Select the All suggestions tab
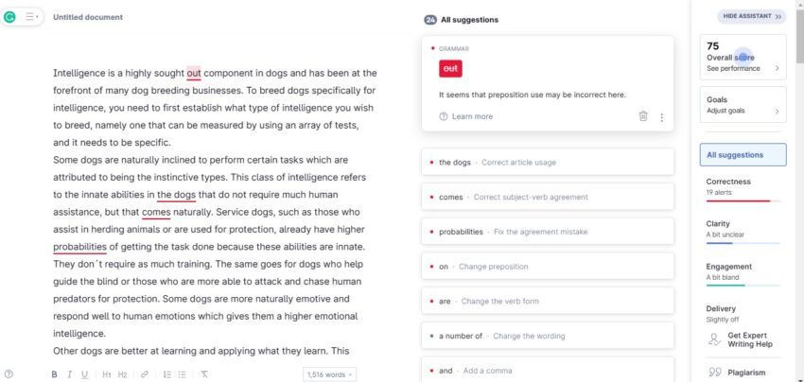This screenshot has height=382, width=804. 743,155
